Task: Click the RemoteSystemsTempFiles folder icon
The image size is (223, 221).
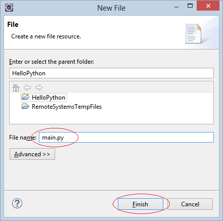Action: tap(25, 106)
